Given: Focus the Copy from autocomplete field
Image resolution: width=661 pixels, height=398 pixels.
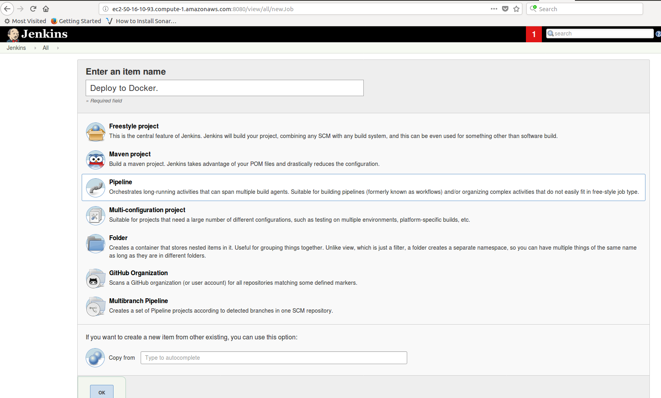Looking at the screenshot, I should 274,358.
